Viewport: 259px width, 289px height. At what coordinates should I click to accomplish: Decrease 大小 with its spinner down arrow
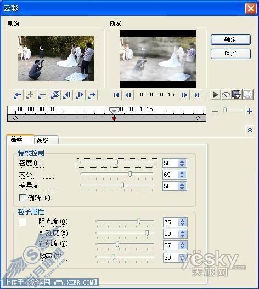(182, 177)
